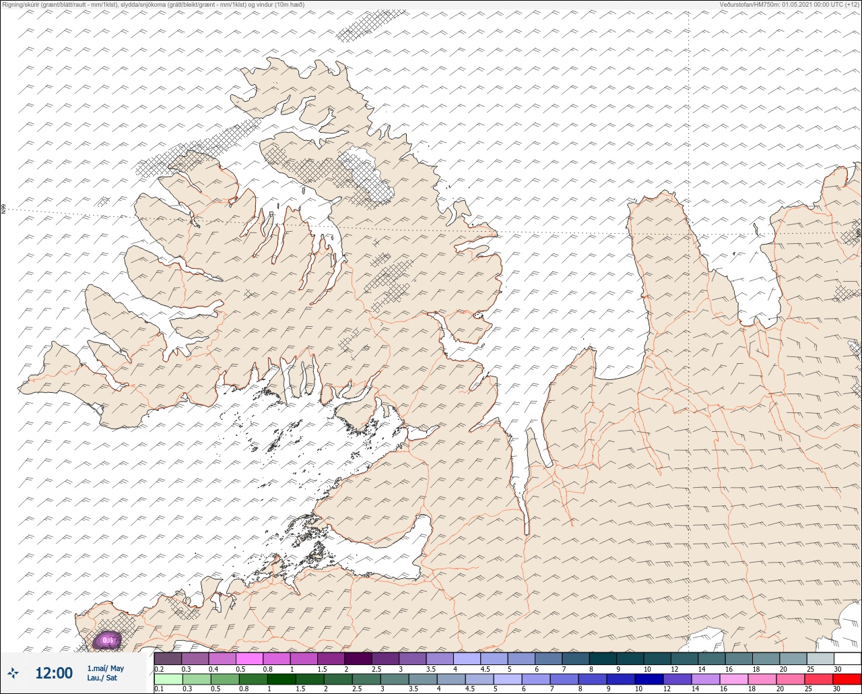The image size is (862, 694).
Task: Click the Veðurstofan/HM750m model run text
Action: click(789, 5)
